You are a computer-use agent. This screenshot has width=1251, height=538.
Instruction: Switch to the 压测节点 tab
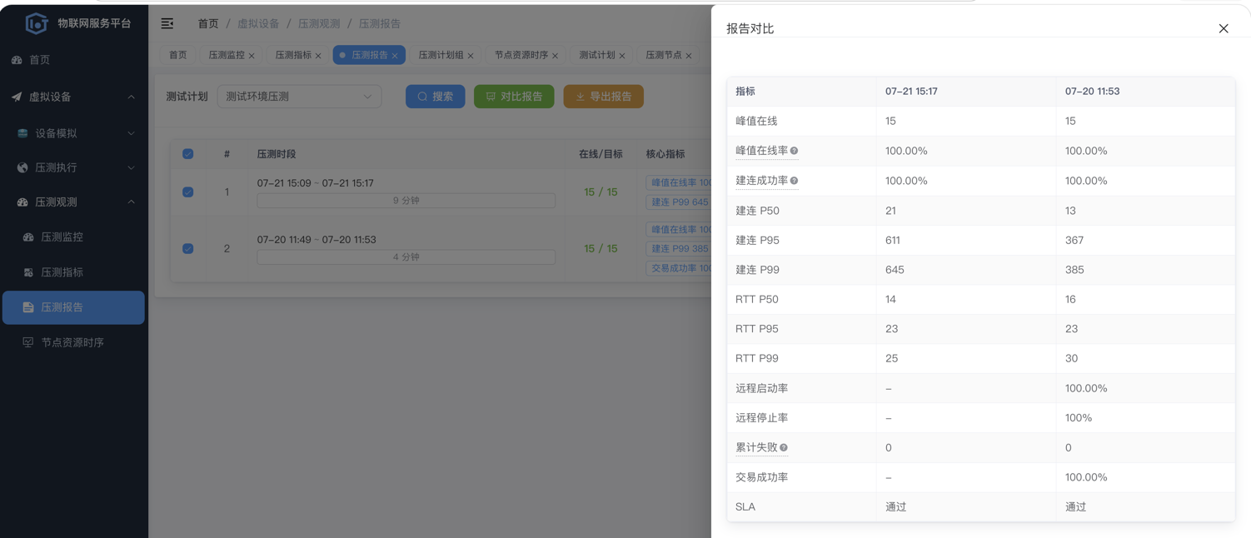664,55
